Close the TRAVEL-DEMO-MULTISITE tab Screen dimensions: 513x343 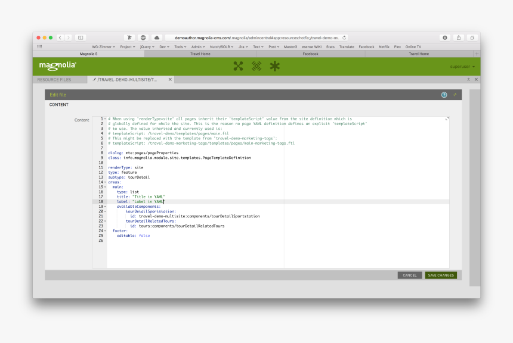coord(170,79)
